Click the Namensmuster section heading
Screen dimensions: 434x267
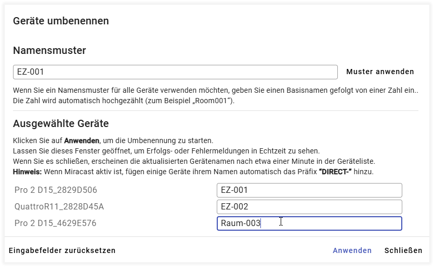pos(49,50)
